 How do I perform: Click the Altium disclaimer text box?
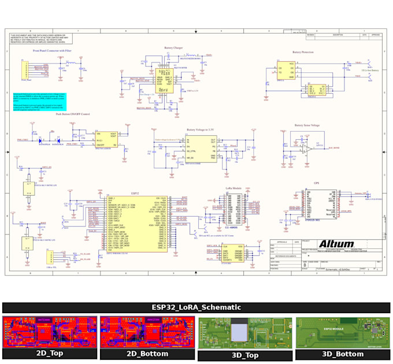click(x=42, y=39)
